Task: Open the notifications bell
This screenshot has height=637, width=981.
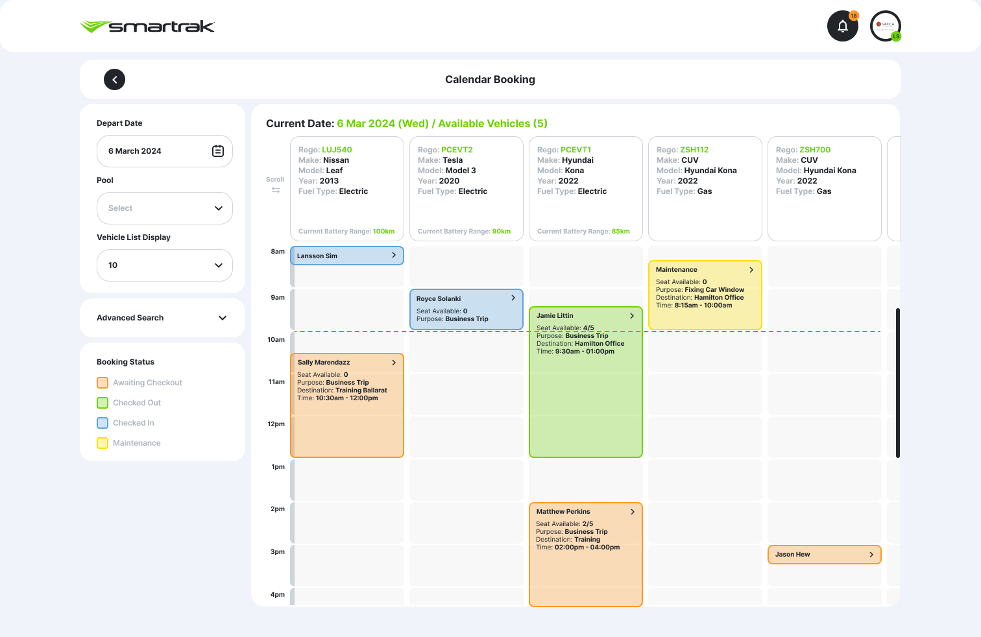Action: [x=842, y=27]
